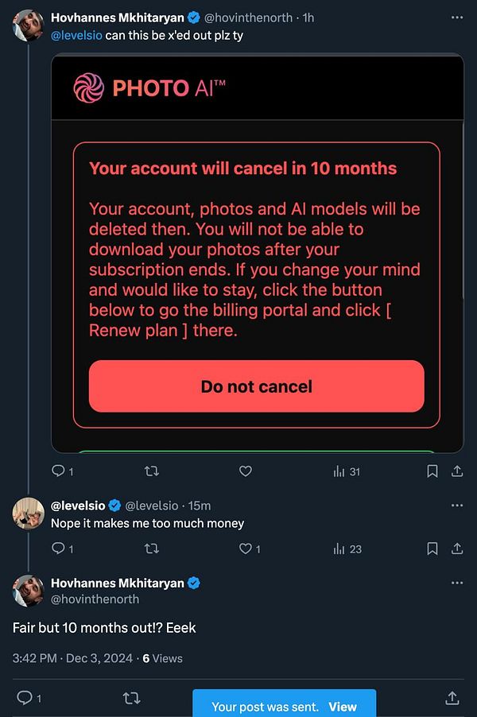This screenshot has height=717, width=477.
Task: Bookmark the first Hovhannes post
Action: tap(432, 471)
